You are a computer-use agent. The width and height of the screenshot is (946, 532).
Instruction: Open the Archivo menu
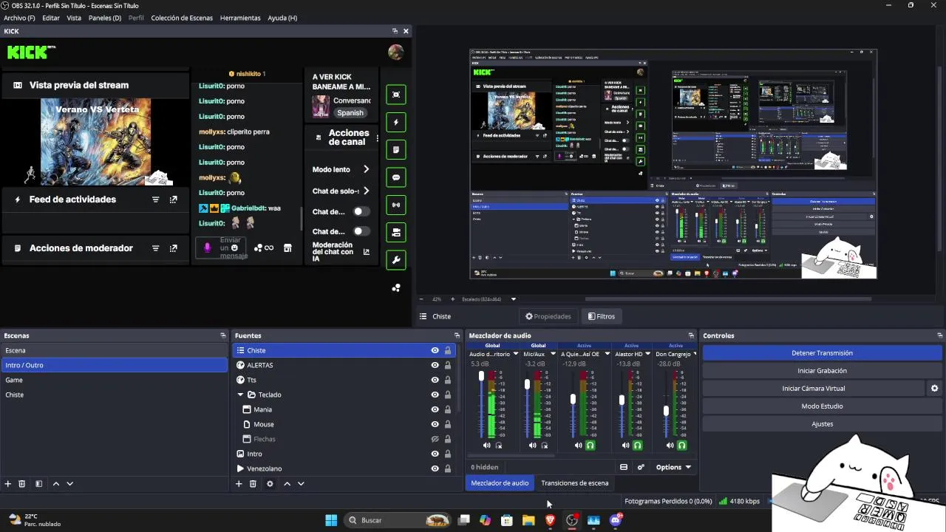(19, 18)
